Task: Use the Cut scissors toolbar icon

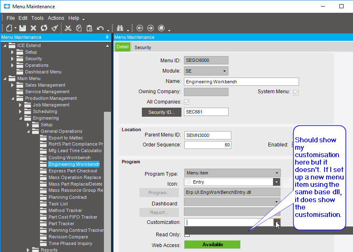Action: [x=69, y=28]
